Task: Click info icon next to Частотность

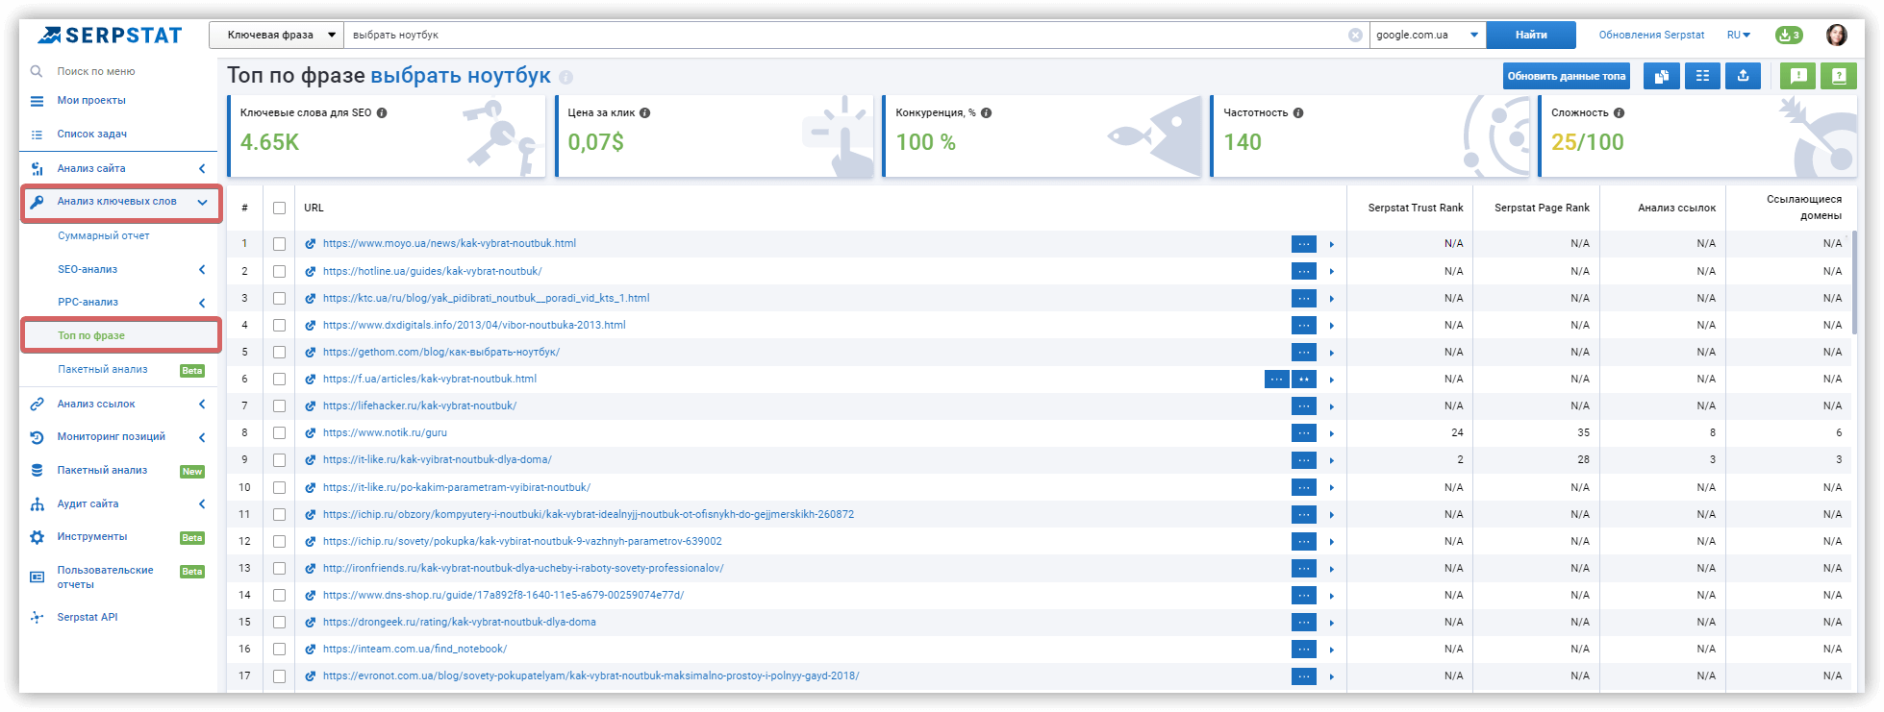Action: point(1298,113)
